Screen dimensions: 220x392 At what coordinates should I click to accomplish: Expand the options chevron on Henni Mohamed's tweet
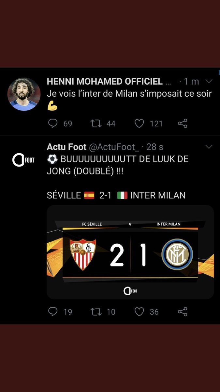(209, 81)
